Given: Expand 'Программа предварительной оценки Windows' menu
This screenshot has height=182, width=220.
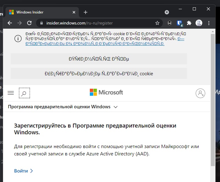Looking at the screenshot, I should click(x=63, y=107).
